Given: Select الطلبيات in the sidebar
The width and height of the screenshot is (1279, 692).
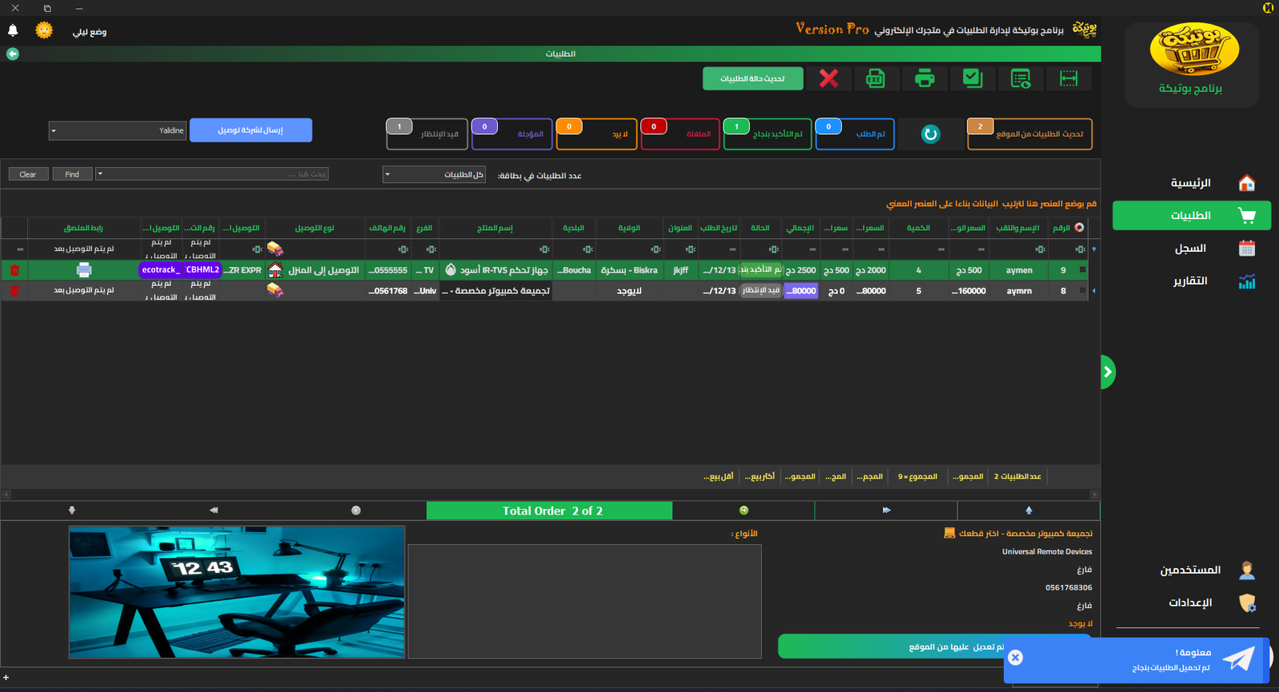Looking at the screenshot, I should pyautogui.click(x=1191, y=216).
